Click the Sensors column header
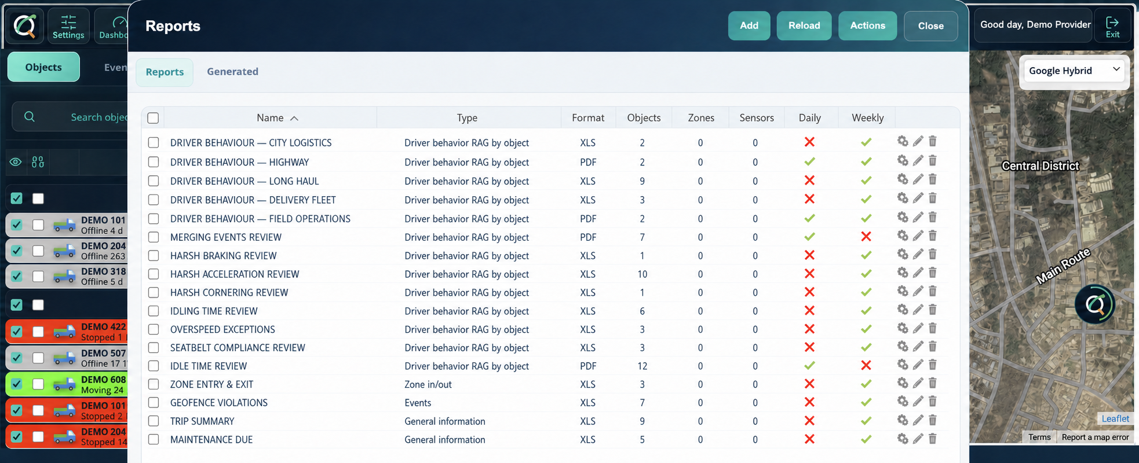 coord(756,117)
